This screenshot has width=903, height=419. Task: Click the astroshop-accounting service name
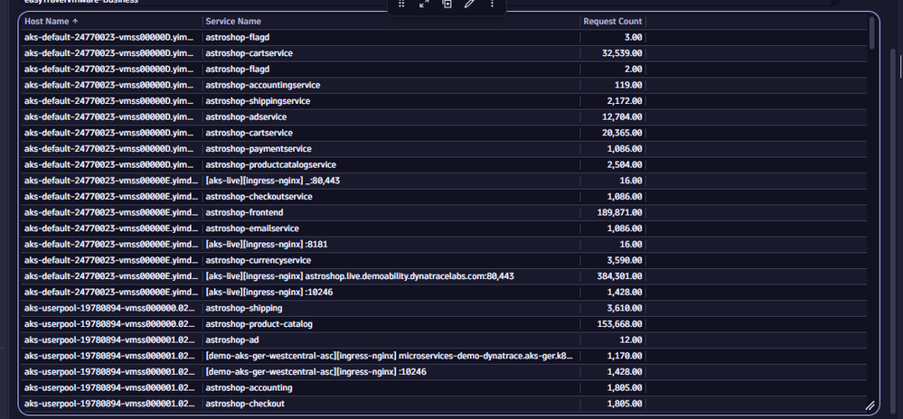point(249,388)
